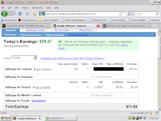Open the address bar history dropdown
The height and width of the screenshot is (121, 161).
[x=125, y=14]
